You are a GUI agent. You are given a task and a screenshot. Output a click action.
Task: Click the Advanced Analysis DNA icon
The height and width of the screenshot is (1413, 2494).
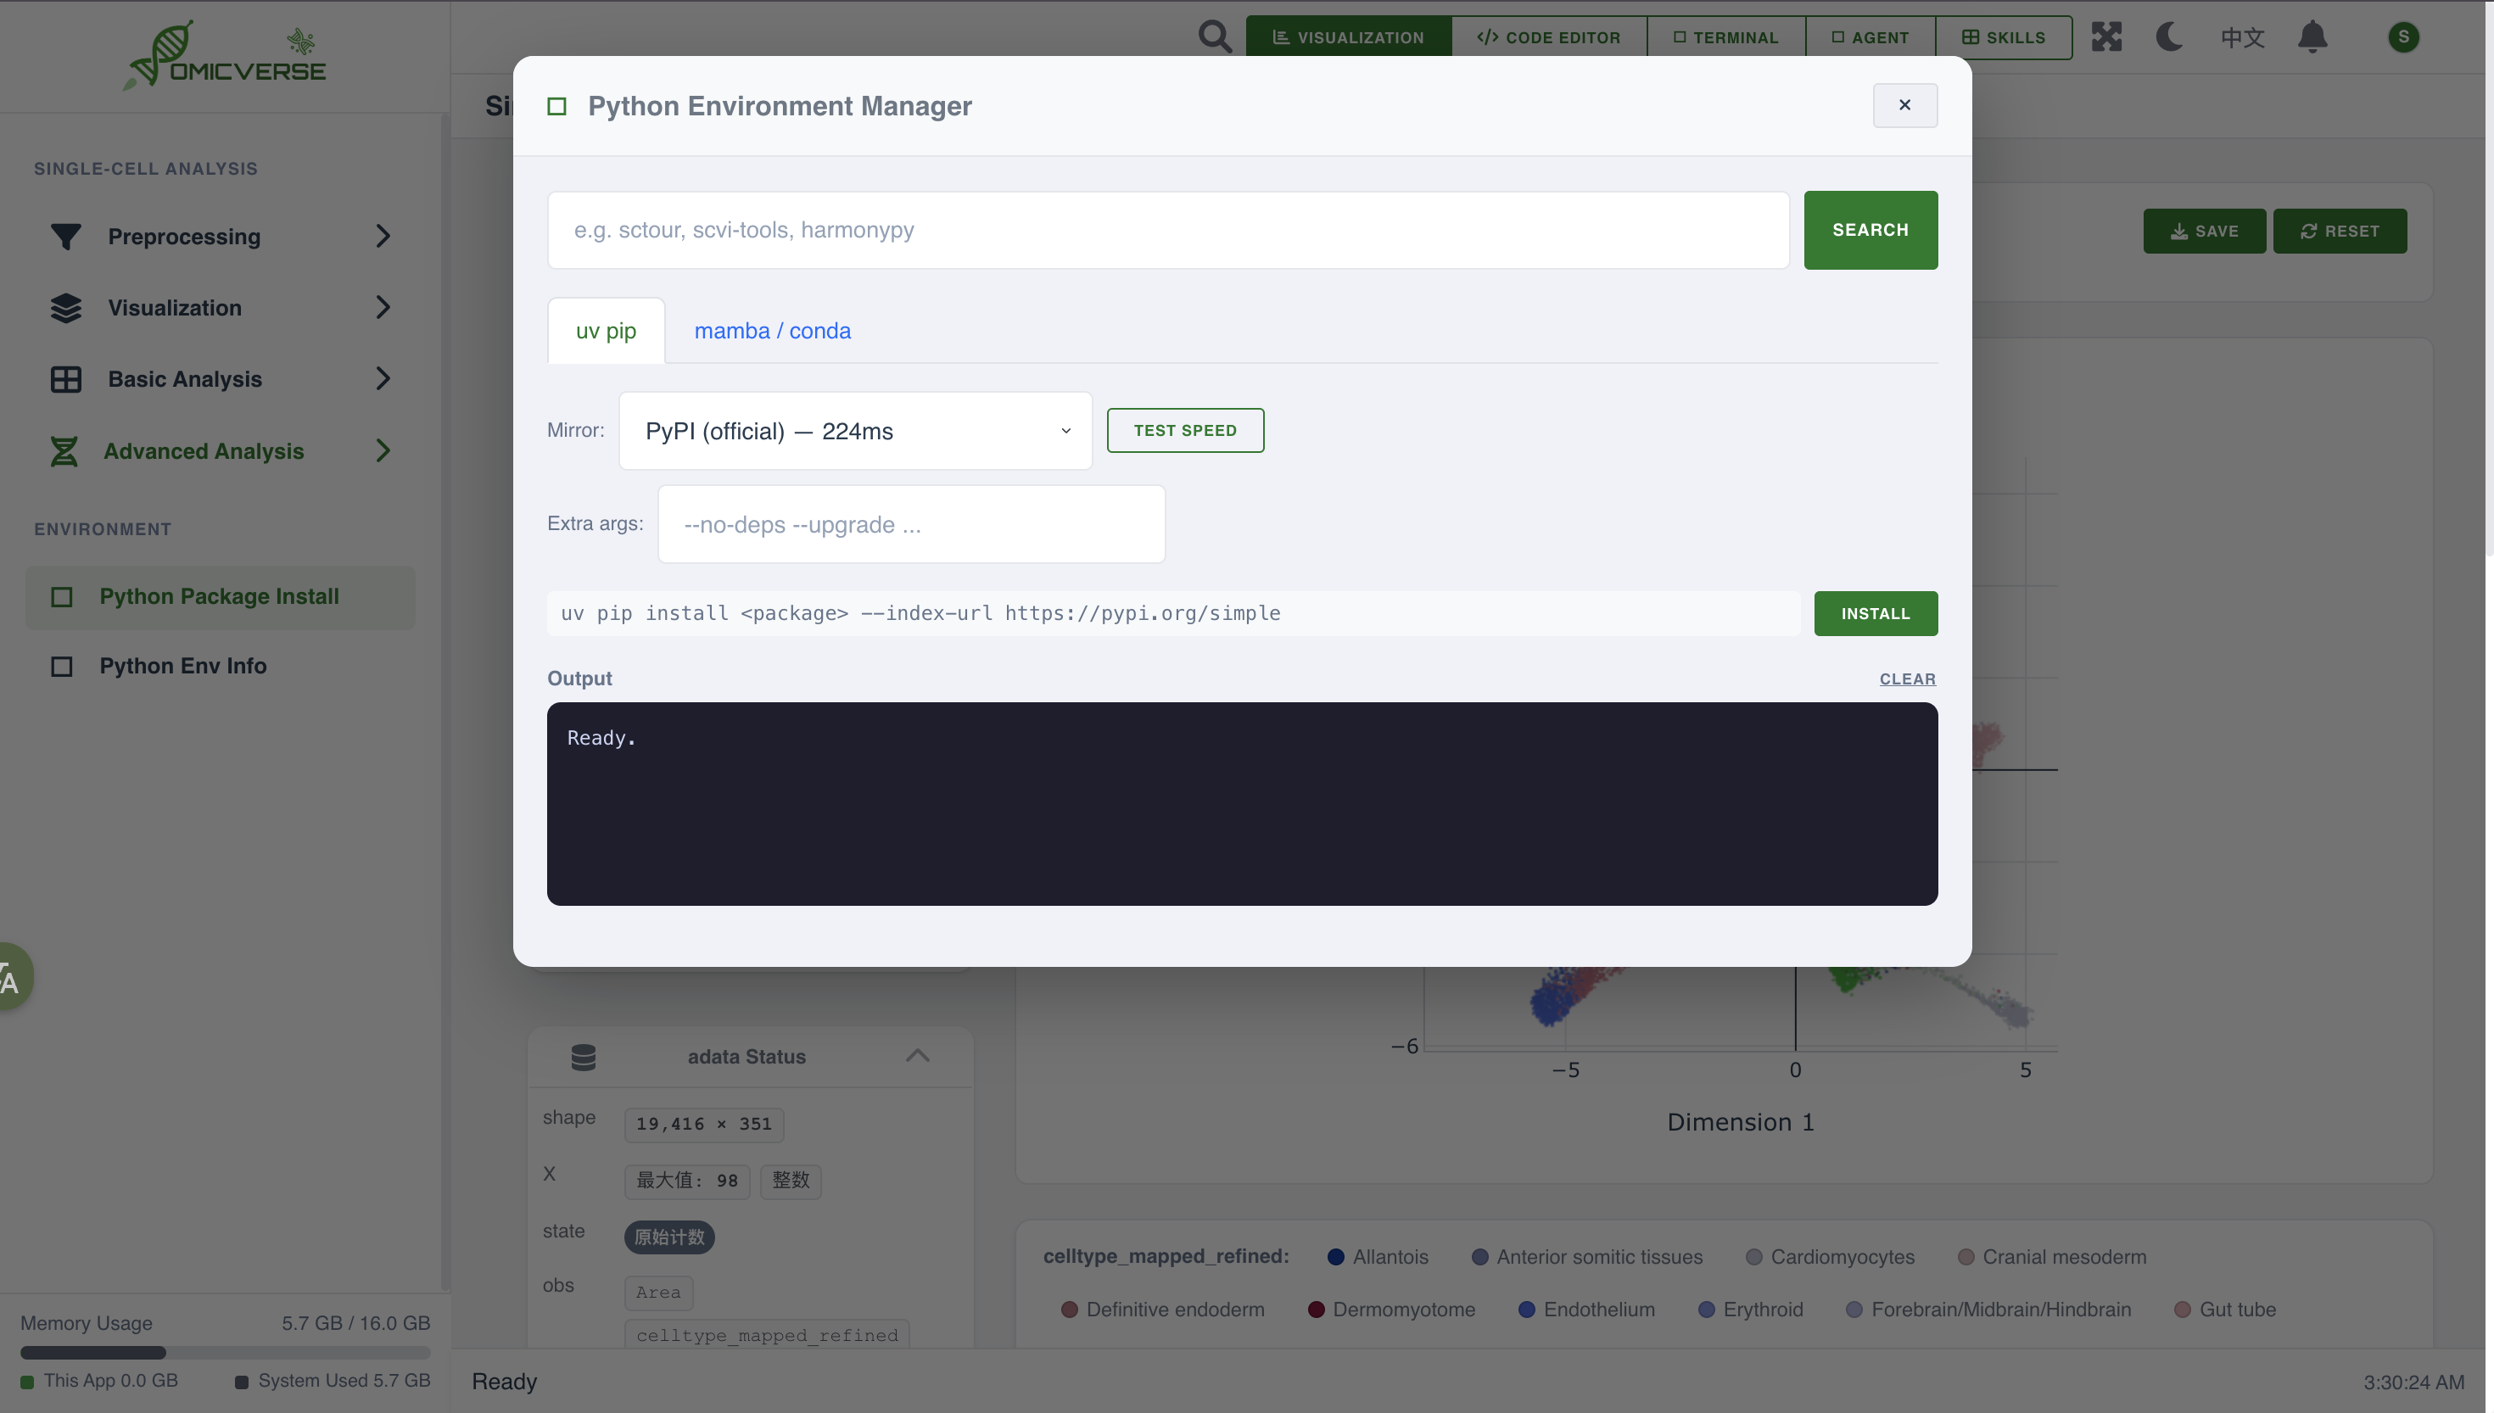point(64,450)
